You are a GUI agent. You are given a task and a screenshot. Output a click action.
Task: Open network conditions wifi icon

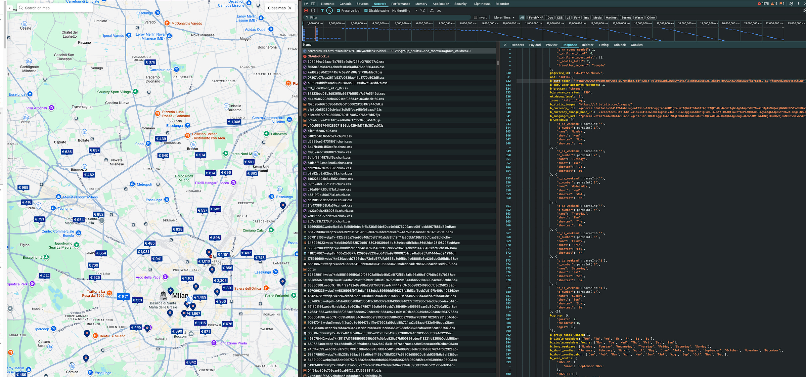(423, 11)
